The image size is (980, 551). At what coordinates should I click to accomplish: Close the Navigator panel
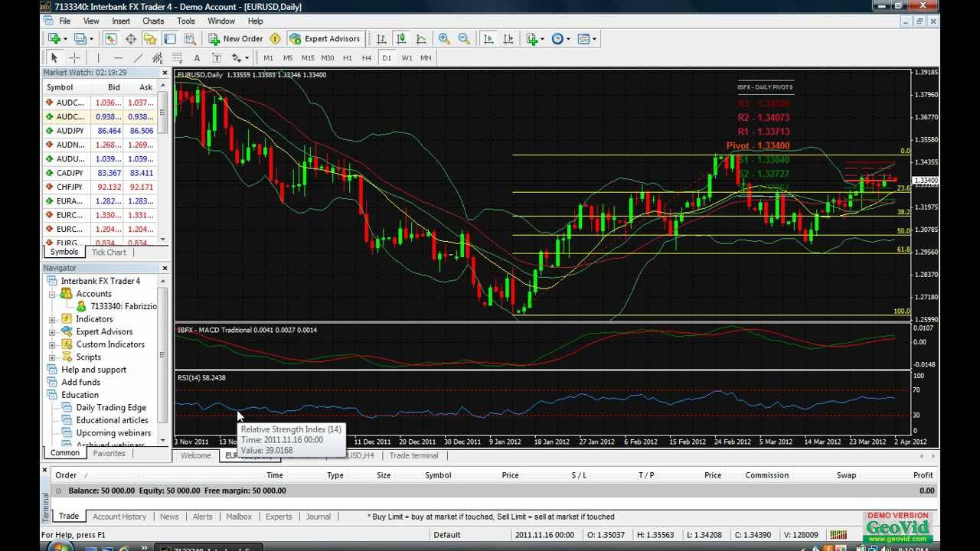tap(165, 268)
